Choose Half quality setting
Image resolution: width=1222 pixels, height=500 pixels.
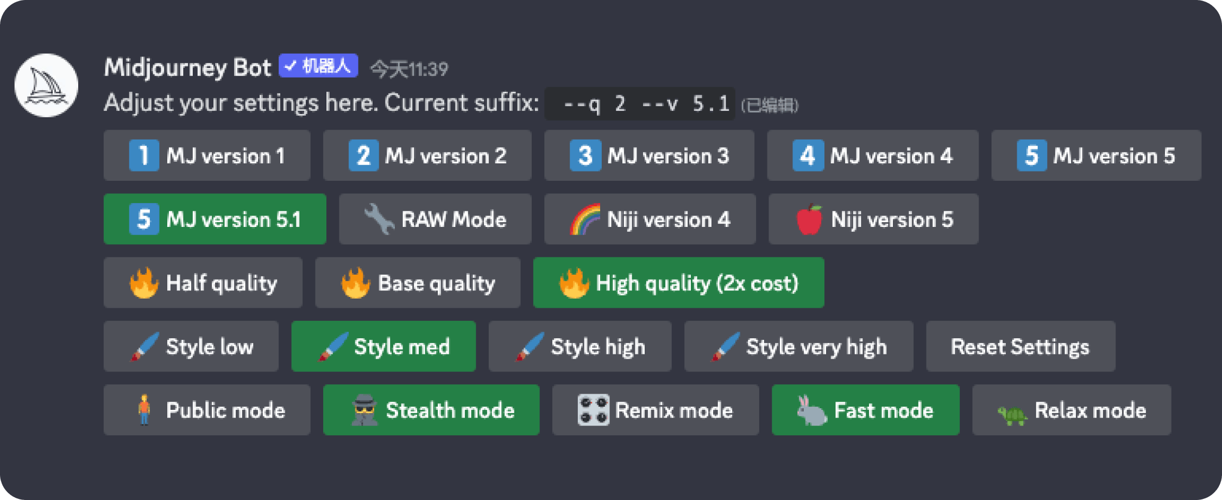[x=203, y=283]
